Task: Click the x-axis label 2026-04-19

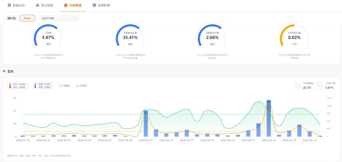Action: 310,140
